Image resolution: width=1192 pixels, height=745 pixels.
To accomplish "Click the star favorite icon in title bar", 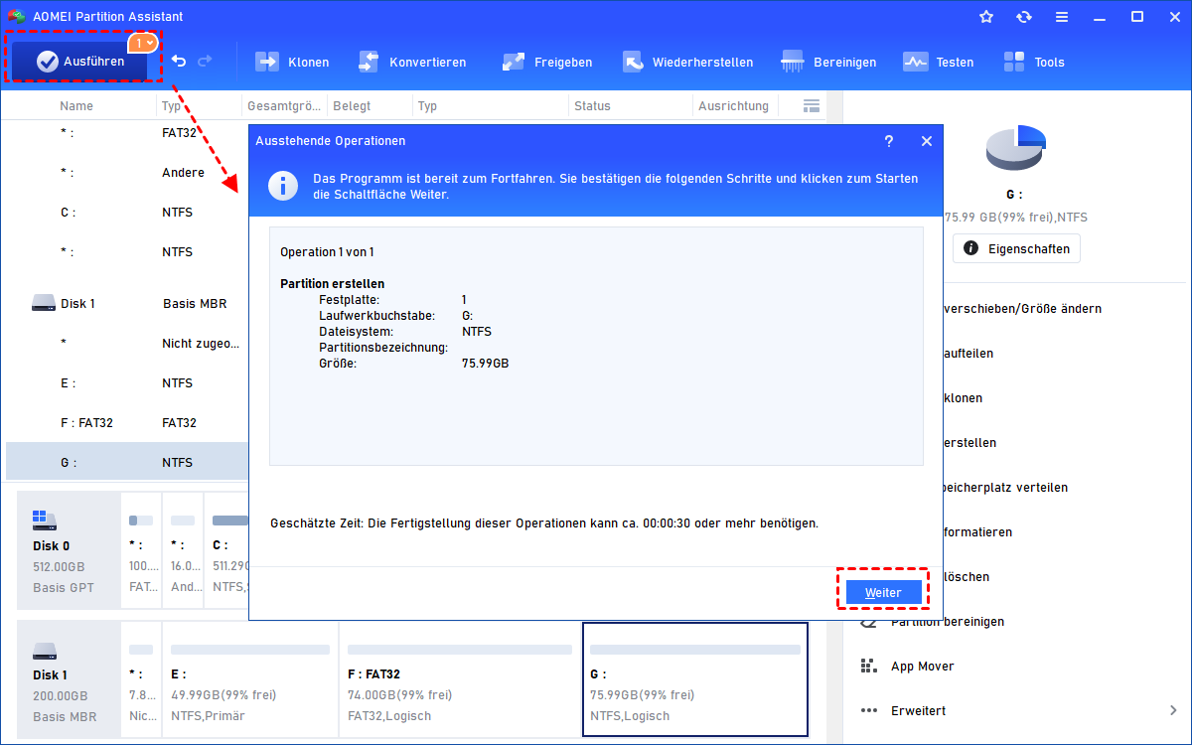I will coord(986,17).
